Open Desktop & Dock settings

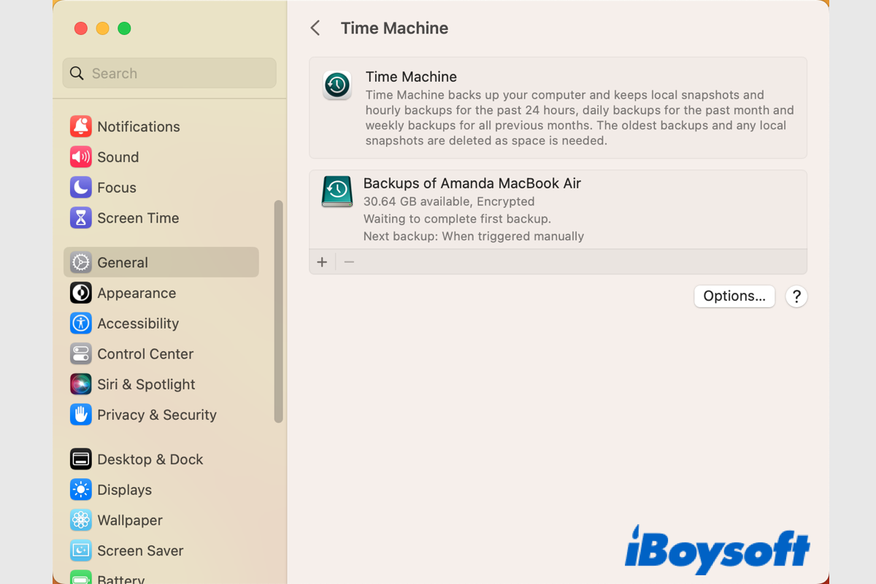(x=150, y=460)
